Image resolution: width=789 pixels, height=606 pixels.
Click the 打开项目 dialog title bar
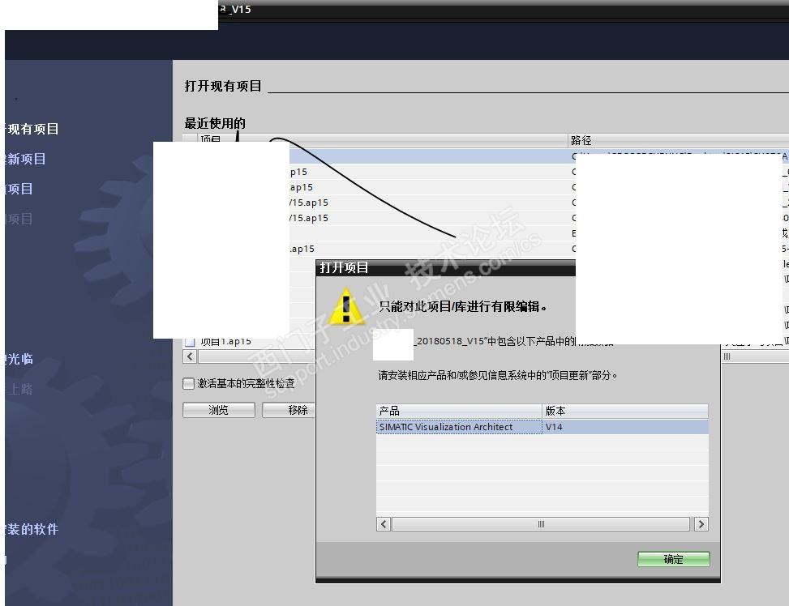445,268
